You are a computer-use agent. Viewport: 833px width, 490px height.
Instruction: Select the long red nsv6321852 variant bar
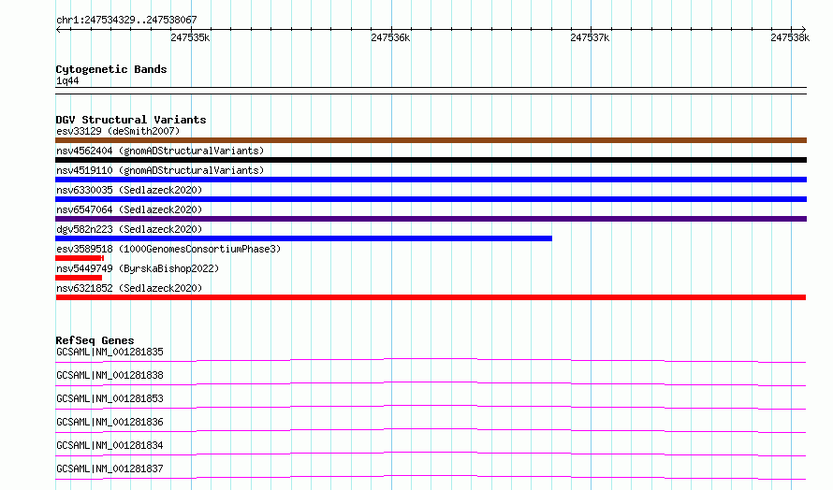[431, 297]
